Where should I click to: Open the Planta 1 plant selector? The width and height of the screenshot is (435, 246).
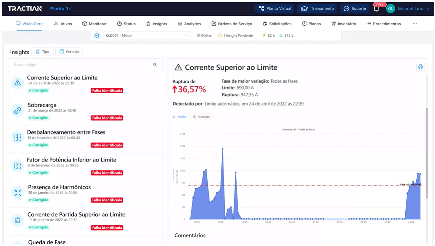point(61,8)
